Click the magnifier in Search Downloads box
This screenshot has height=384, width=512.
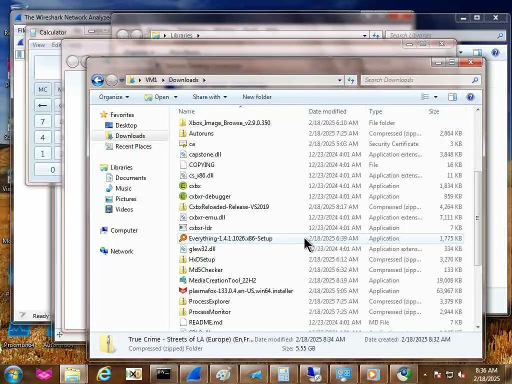[475, 80]
